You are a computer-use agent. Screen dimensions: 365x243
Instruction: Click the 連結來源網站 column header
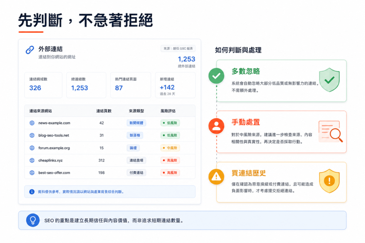coord(41,111)
